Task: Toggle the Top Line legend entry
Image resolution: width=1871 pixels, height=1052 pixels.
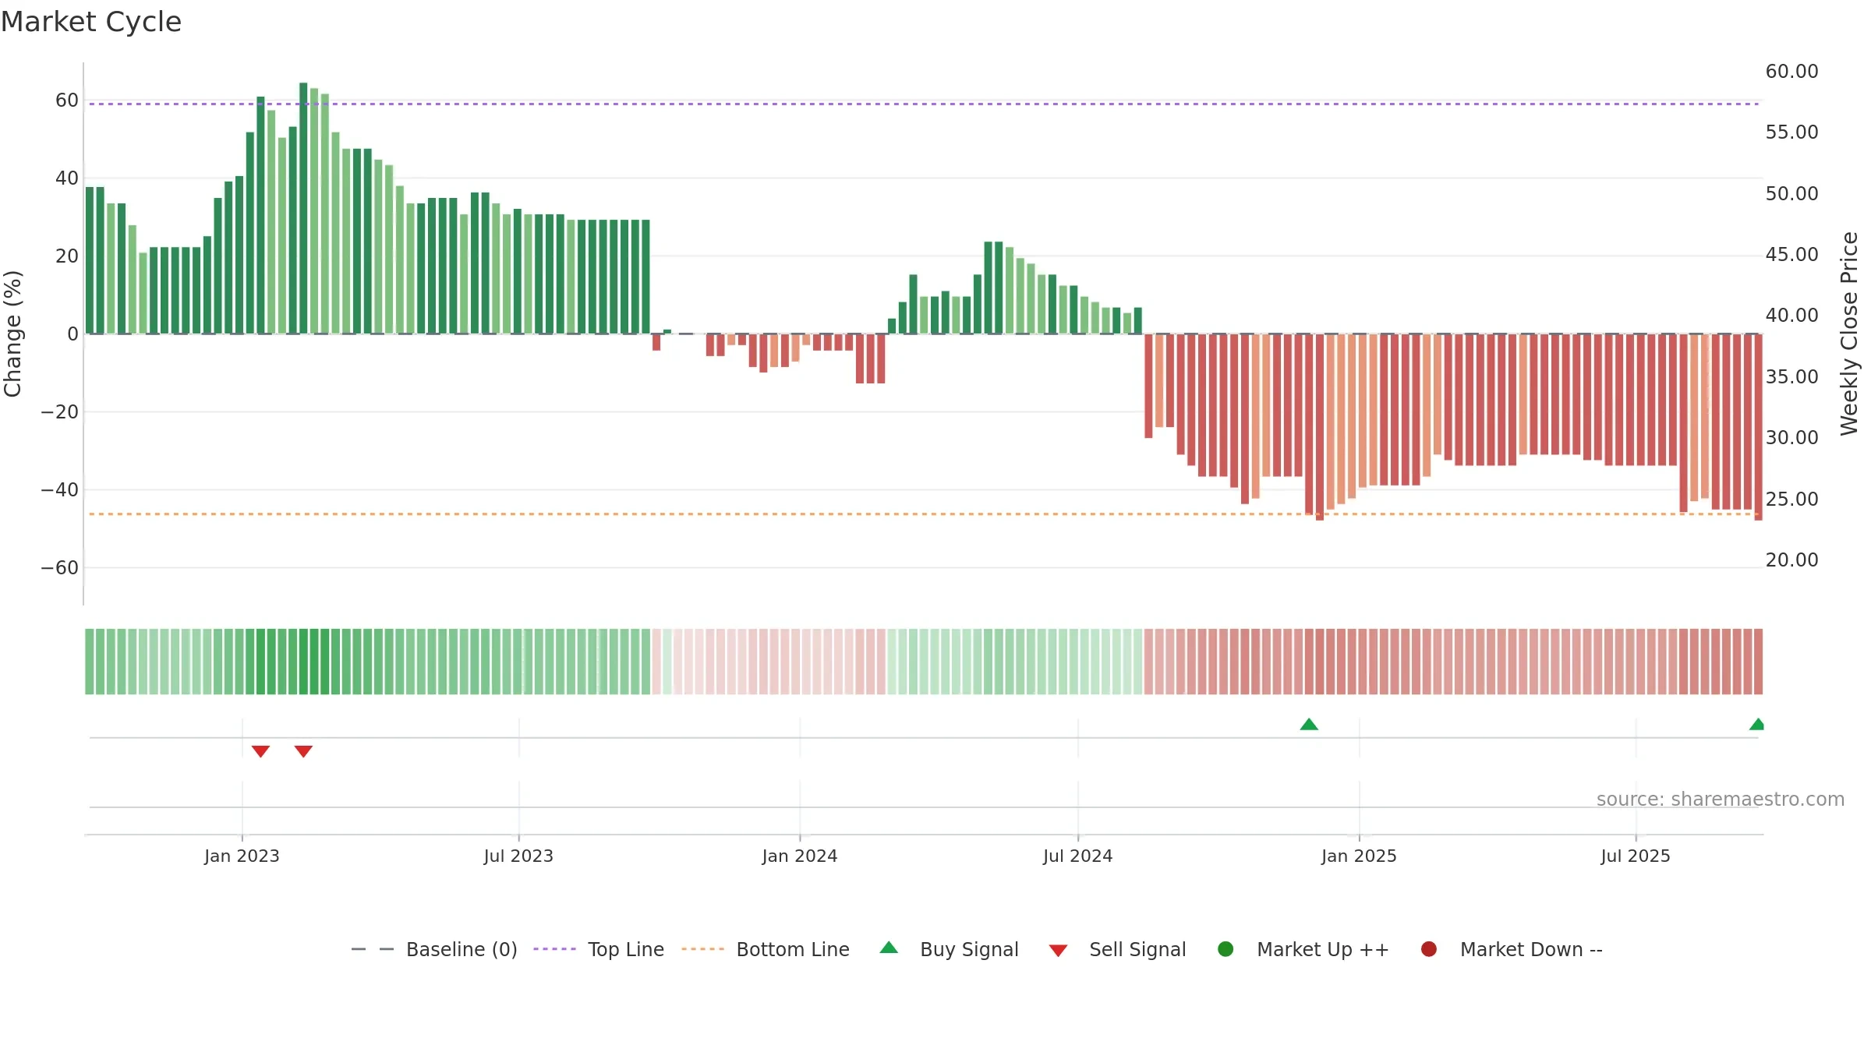Action: click(599, 949)
